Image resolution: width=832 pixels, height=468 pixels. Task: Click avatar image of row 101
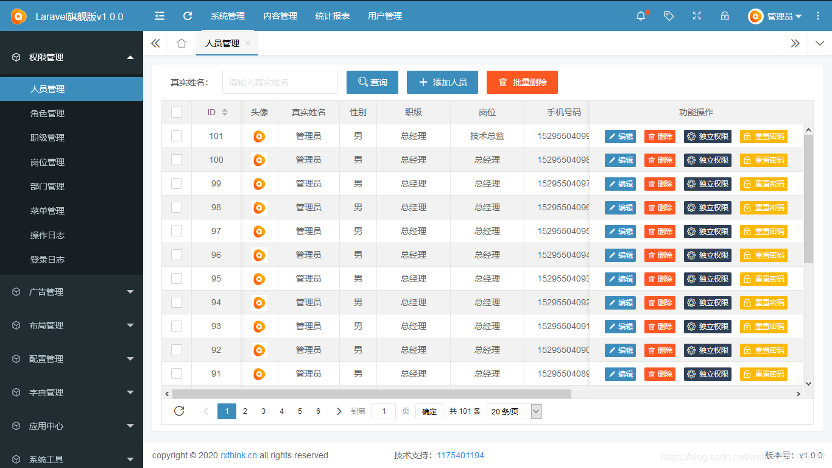259,136
